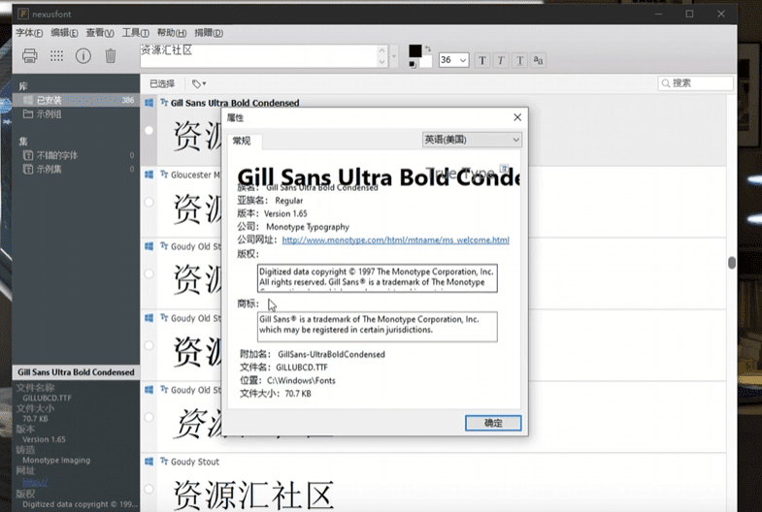Select the 常规 tab in properties dialog
The image size is (762, 512).
coord(241,142)
